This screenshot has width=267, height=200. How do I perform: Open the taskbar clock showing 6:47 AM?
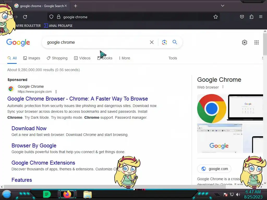coord(253,194)
